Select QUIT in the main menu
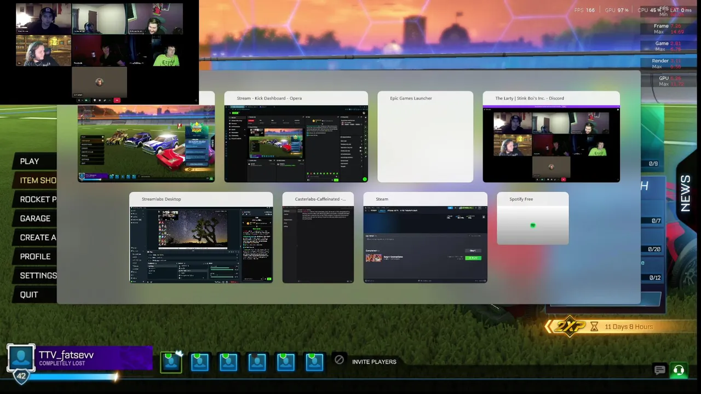The height and width of the screenshot is (394, 701). [29, 294]
